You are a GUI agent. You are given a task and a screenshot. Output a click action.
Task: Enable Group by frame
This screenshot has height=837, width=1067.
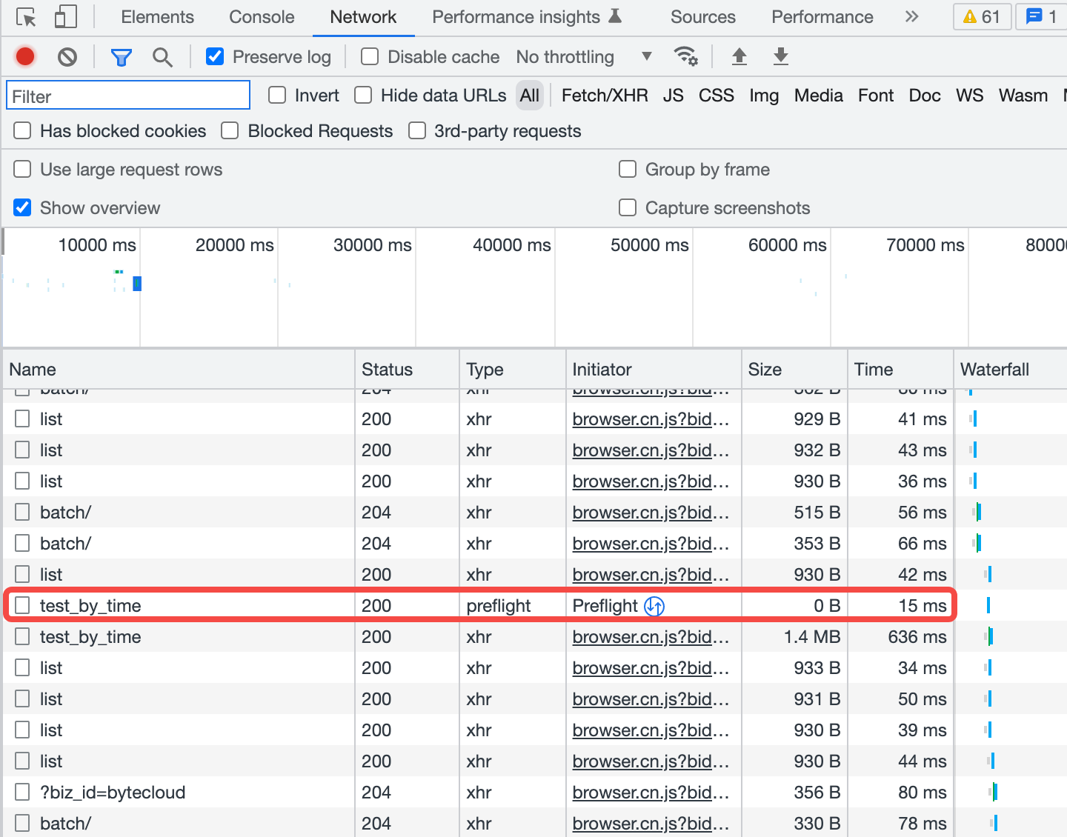628,169
